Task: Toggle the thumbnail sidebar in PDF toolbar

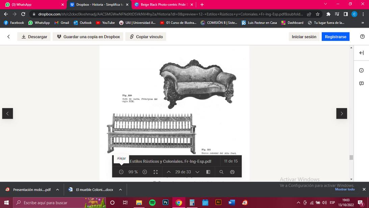Action: (x=208, y=172)
